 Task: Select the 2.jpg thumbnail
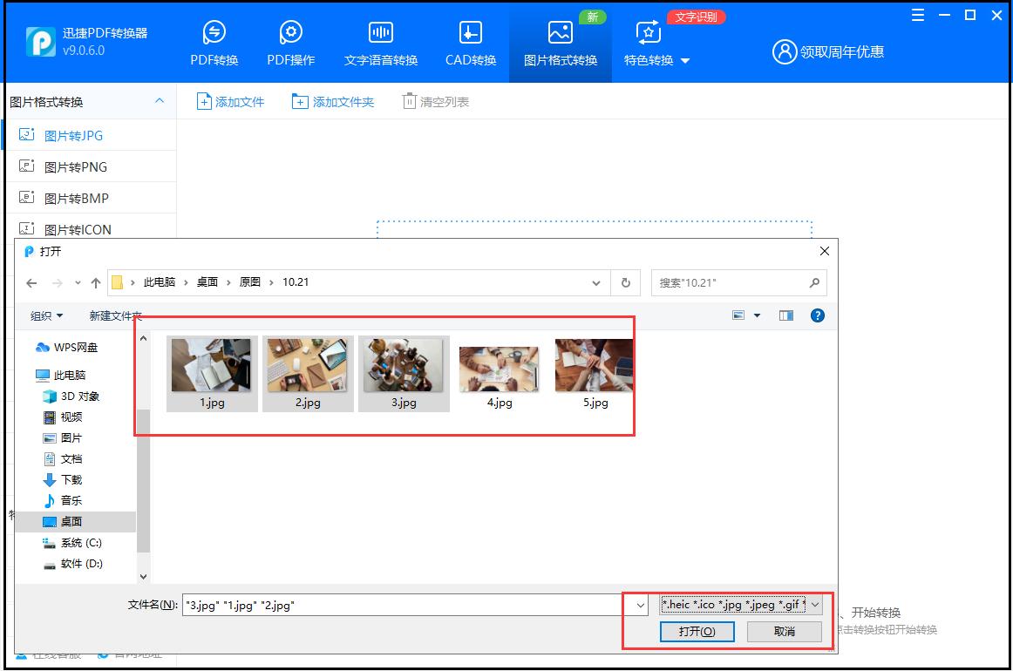(x=308, y=373)
